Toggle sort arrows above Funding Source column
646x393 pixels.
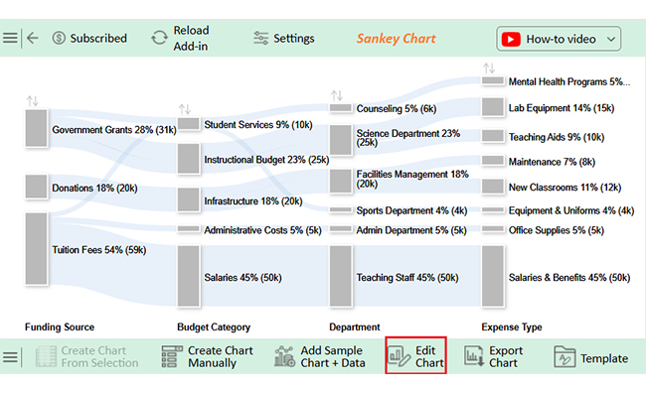[33, 101]
